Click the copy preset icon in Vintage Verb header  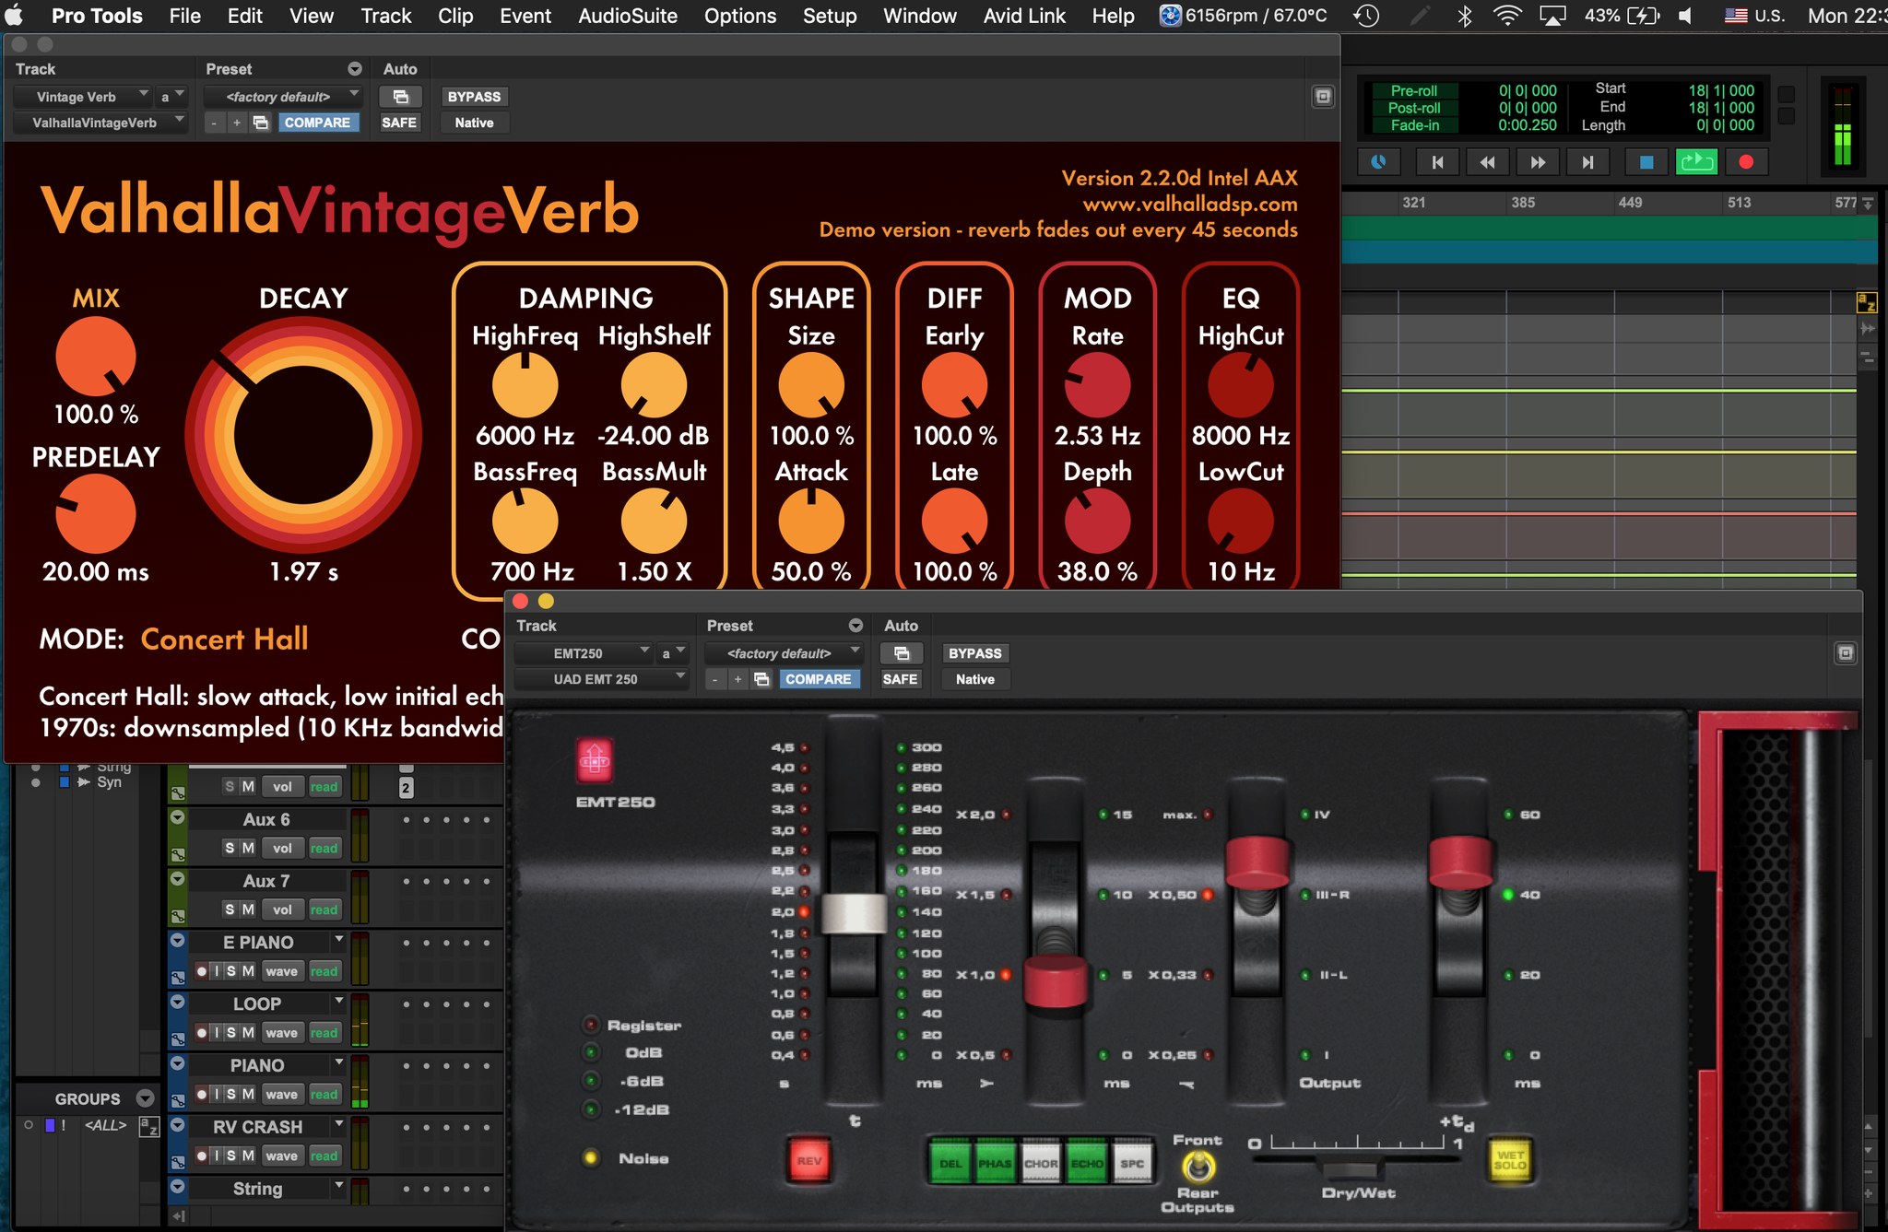261,123
